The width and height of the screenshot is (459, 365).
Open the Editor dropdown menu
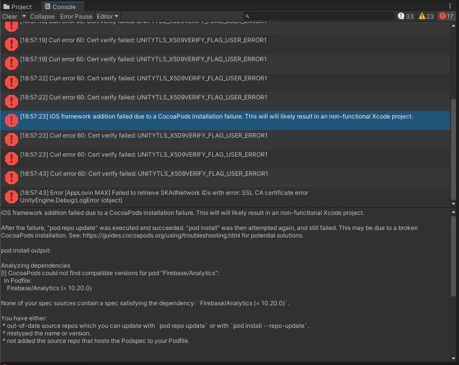[107, 17]
